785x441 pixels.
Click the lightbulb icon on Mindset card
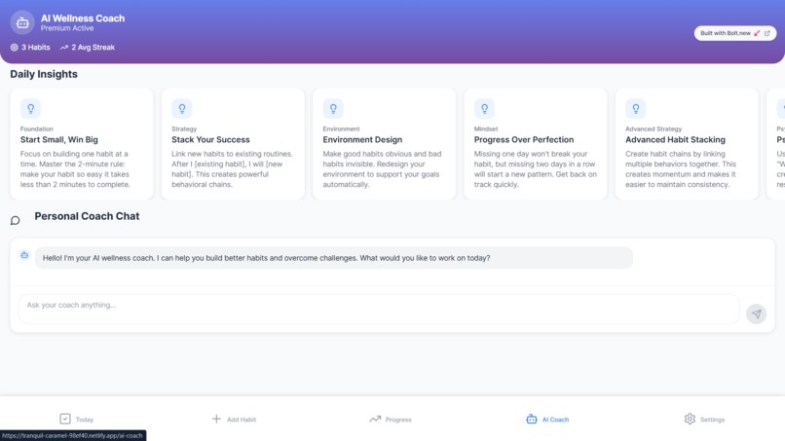tap(484, 109)
